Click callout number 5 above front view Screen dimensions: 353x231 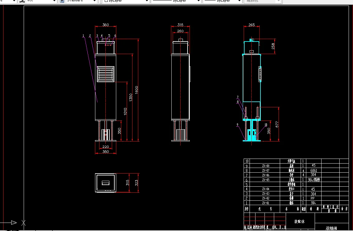click(109, 36)
